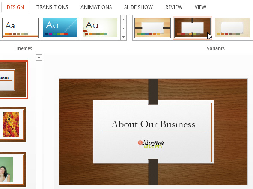Apply the white theme with orange underline
This screenshot has height=189, width=253.
tap(20, 28)
